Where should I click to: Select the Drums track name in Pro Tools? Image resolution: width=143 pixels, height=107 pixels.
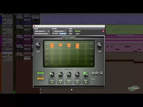click(x=7, y=16)
